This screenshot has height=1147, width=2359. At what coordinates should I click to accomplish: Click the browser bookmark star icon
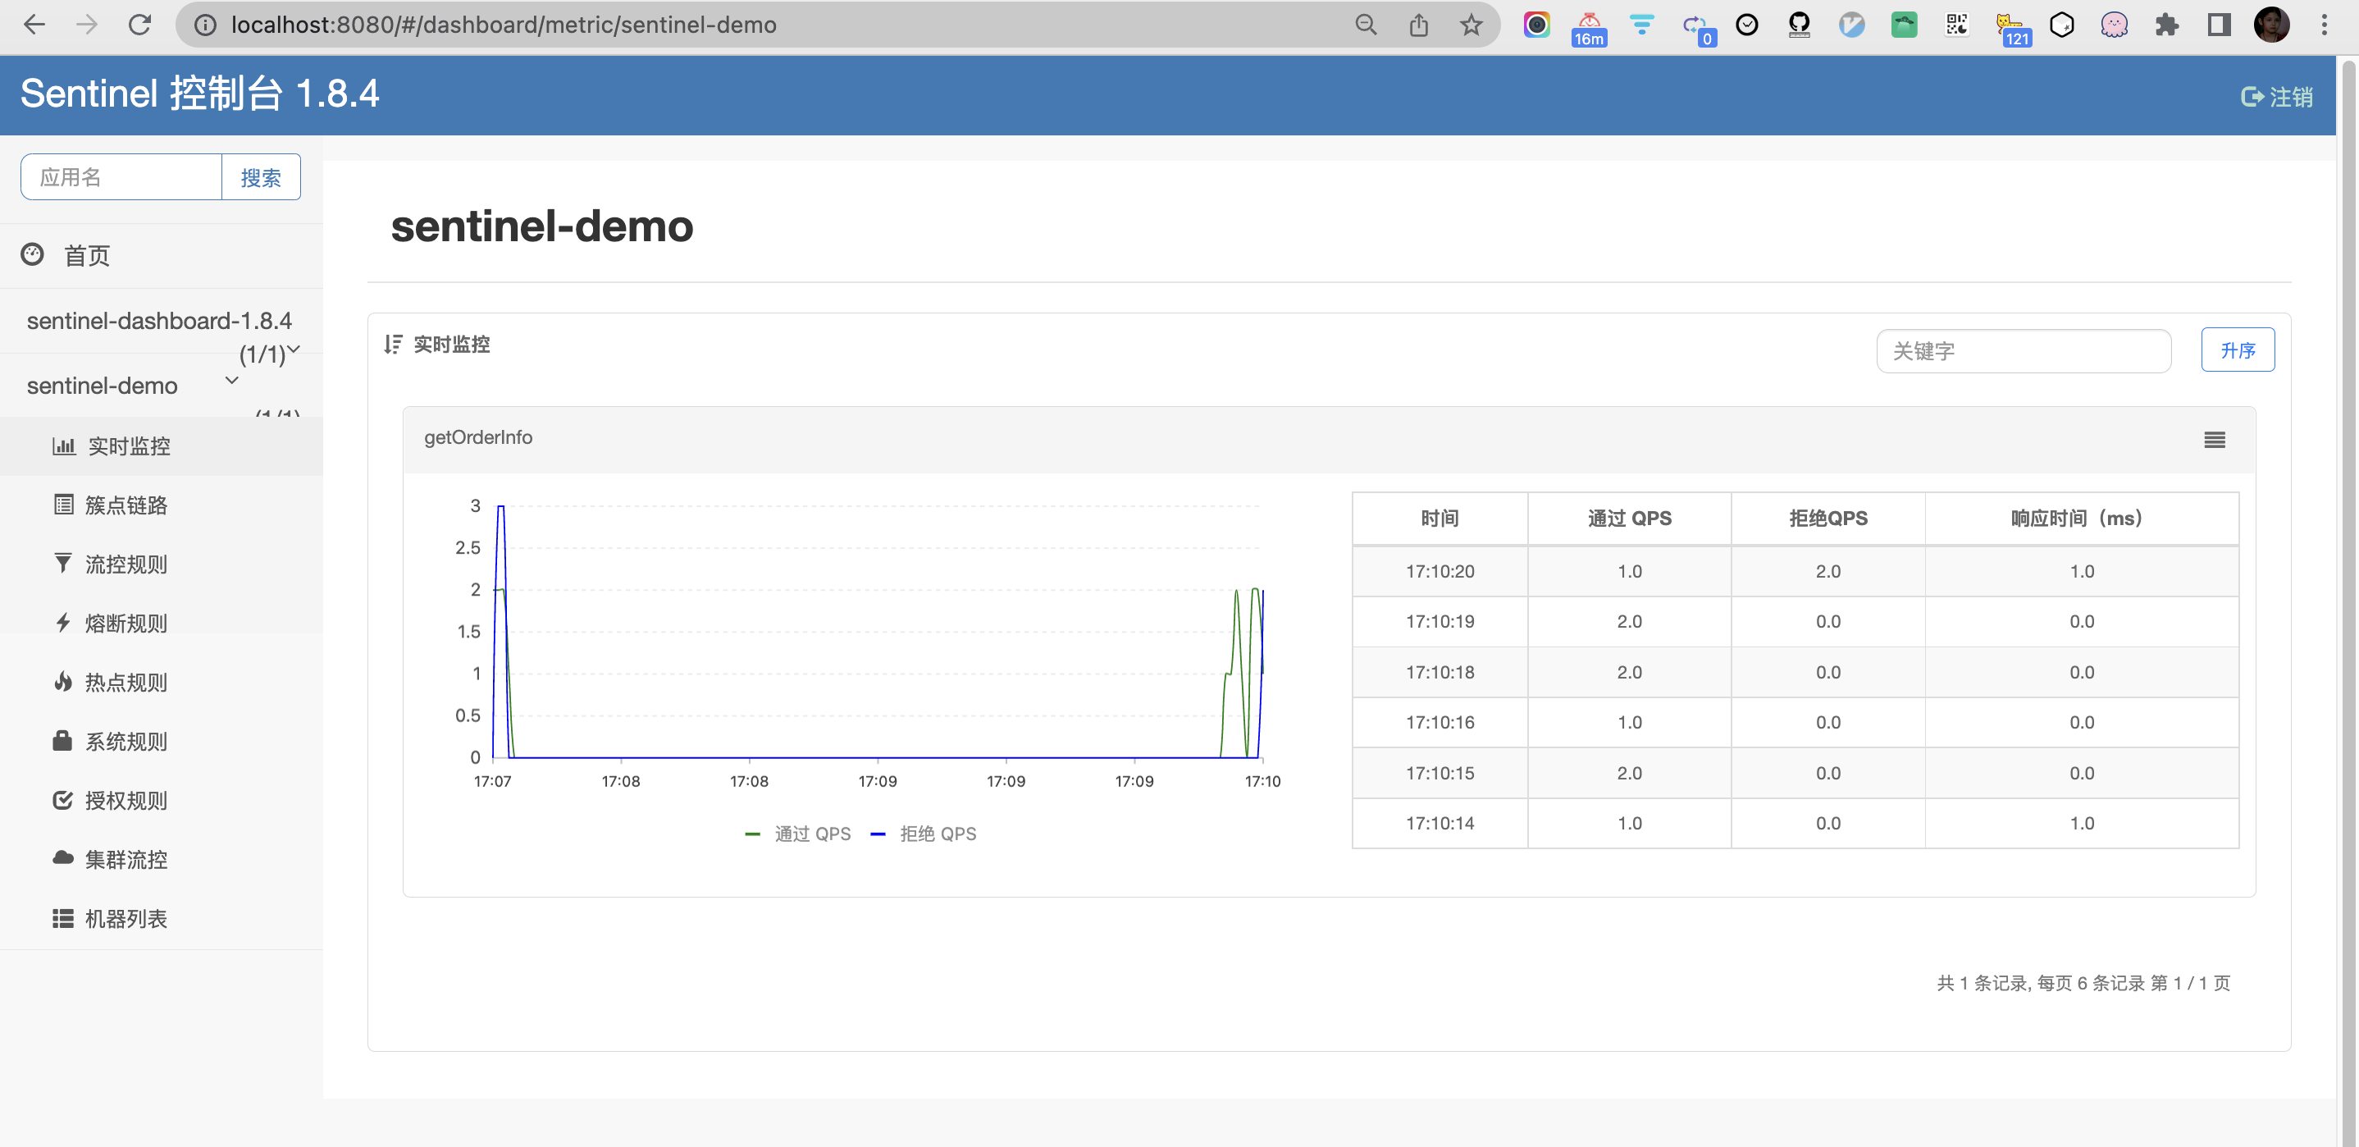tap(1471, 25)
